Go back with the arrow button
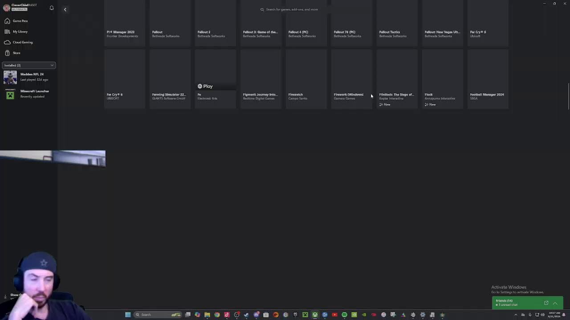The height and width of the screenshot is (320, 570). coord(65,9)
